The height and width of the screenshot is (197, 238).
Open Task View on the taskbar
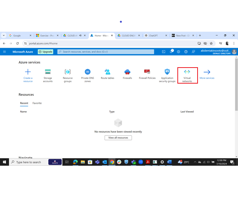pos(67,162)
